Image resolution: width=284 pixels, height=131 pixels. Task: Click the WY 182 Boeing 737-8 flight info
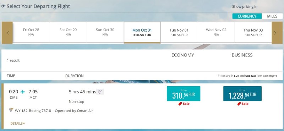54,111
